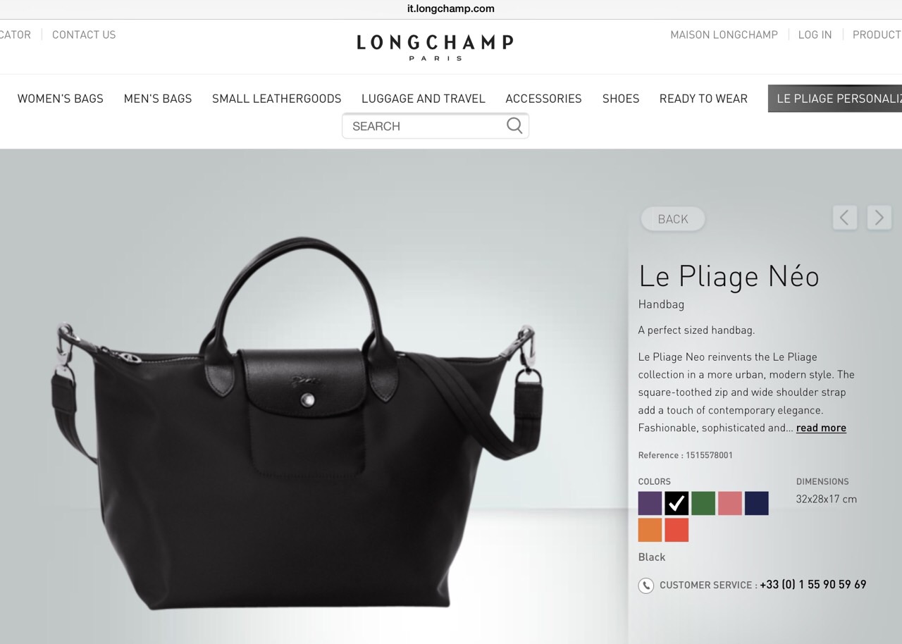Select the checked black color swatch
Image resolution: width=902 pixels, height=644 pixels.
pyautogui.click(x=676, y=503)
